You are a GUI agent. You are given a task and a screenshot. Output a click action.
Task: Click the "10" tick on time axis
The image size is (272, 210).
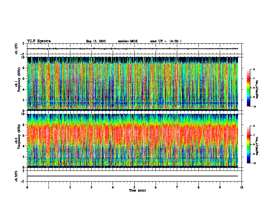pyautogui.click(x=241, y=187)
